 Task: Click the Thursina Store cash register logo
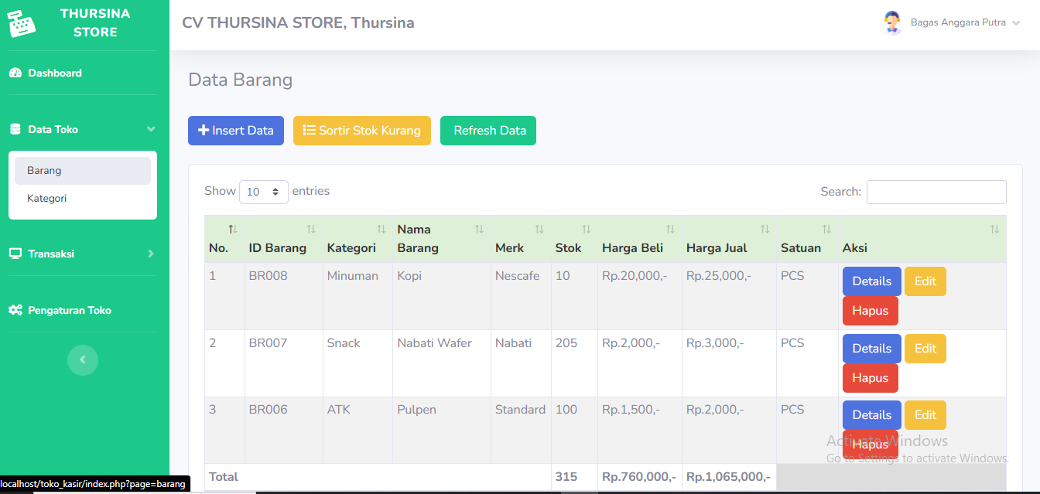click(x=22, y=23)
